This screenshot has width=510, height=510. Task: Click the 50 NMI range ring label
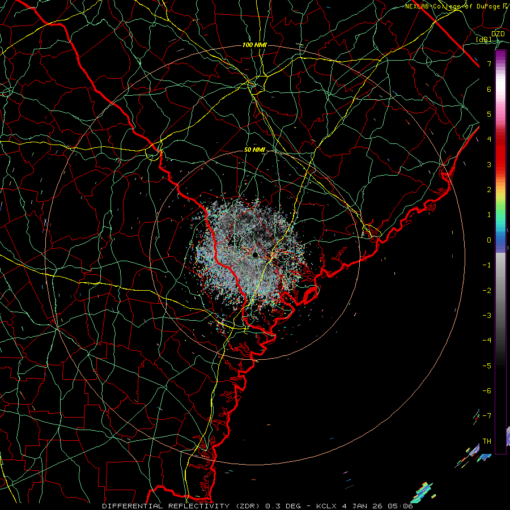click(254, 150)
